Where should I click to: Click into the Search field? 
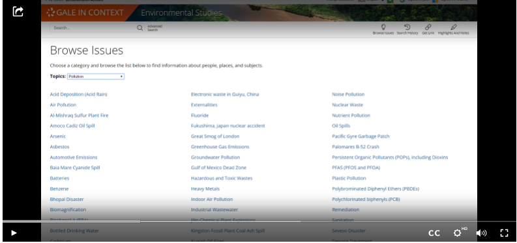93,28
